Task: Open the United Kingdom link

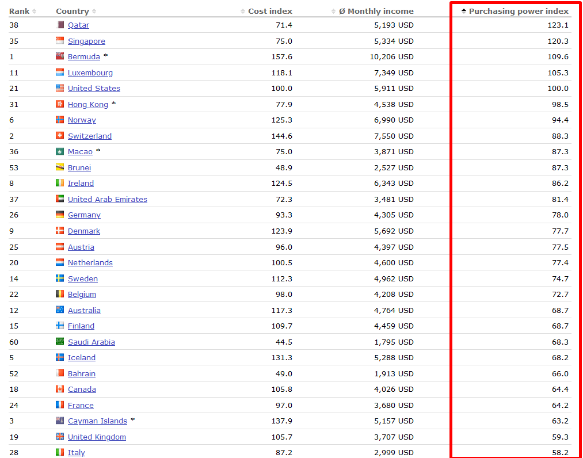Action: [97, 437]
